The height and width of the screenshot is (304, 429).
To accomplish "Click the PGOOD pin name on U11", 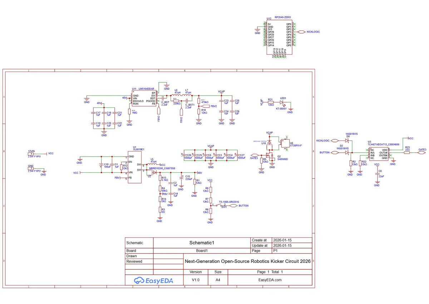I will point(151,101).
